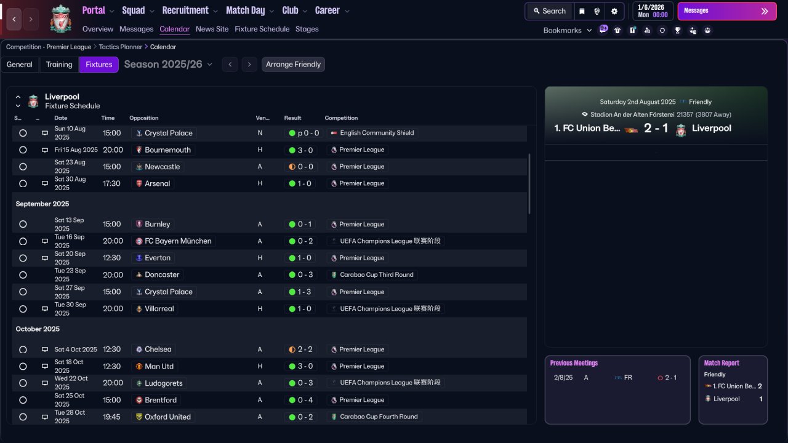Sort fixtures by the Opposition column header
Viewport: 788px width, 443px height.
tap(144, 118)
